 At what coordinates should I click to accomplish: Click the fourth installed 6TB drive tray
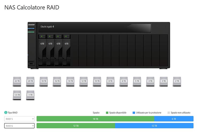pyautogui.click(x=66, y=49)
